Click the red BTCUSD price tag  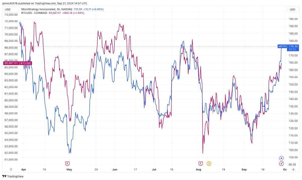[26, 63]
